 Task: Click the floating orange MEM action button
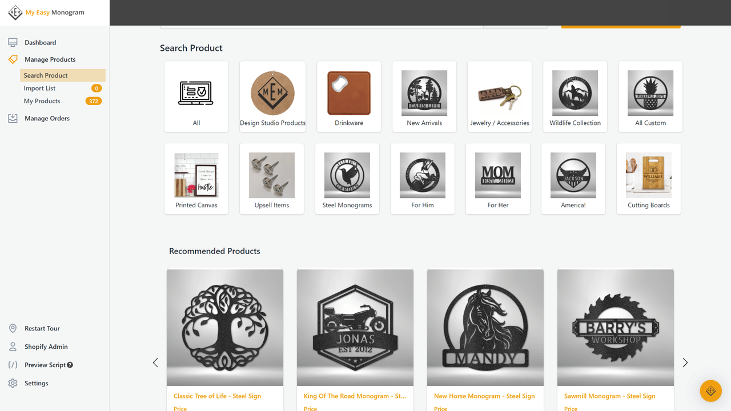[710, 390]
